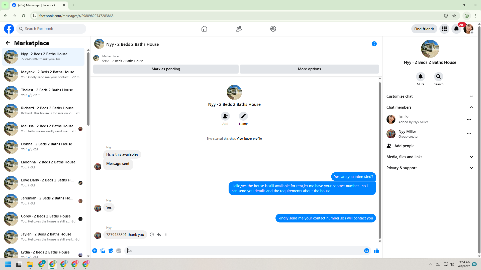Collapse Chat members section
The width and height of the screenshot is (481, 270).
430,107
